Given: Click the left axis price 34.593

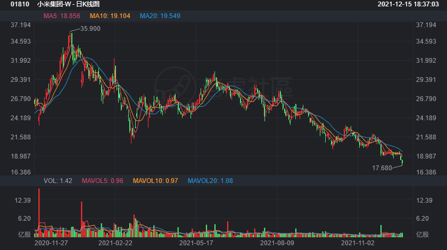Looking at the screenshot, I should click(21, 41).
